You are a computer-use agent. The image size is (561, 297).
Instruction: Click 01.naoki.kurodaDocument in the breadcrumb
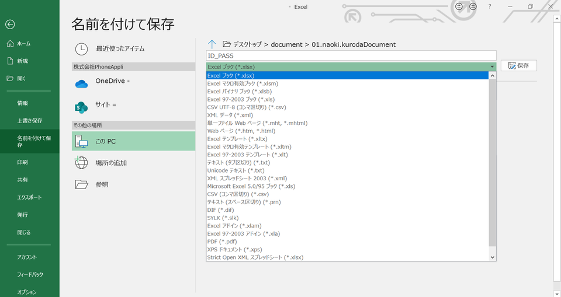coord(354,44)
